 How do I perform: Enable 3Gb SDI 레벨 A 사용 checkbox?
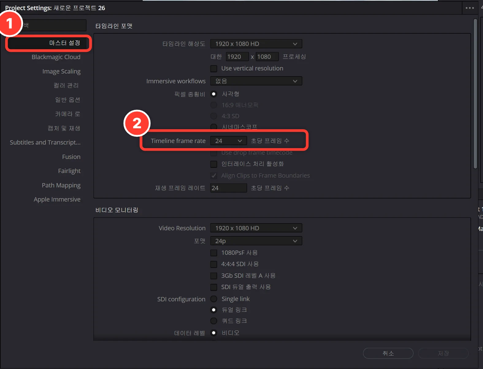[214, 276]
